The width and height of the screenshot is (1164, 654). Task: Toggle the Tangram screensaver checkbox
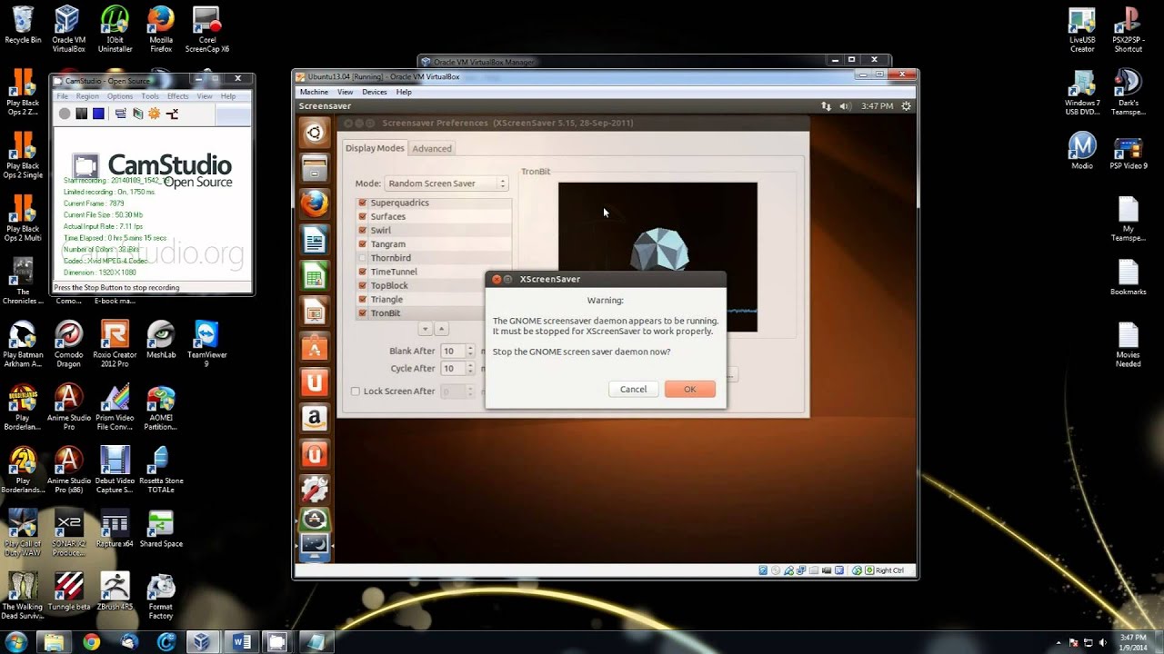pyautogui.click(x=363, y=244)
